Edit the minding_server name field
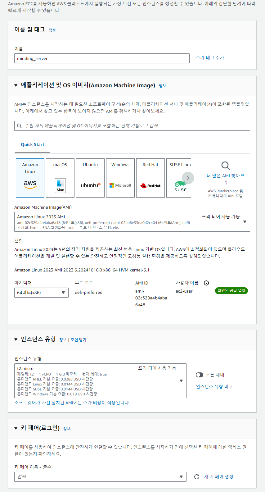The height and width of the screenshot is (492, 265). tap(102, 58)
